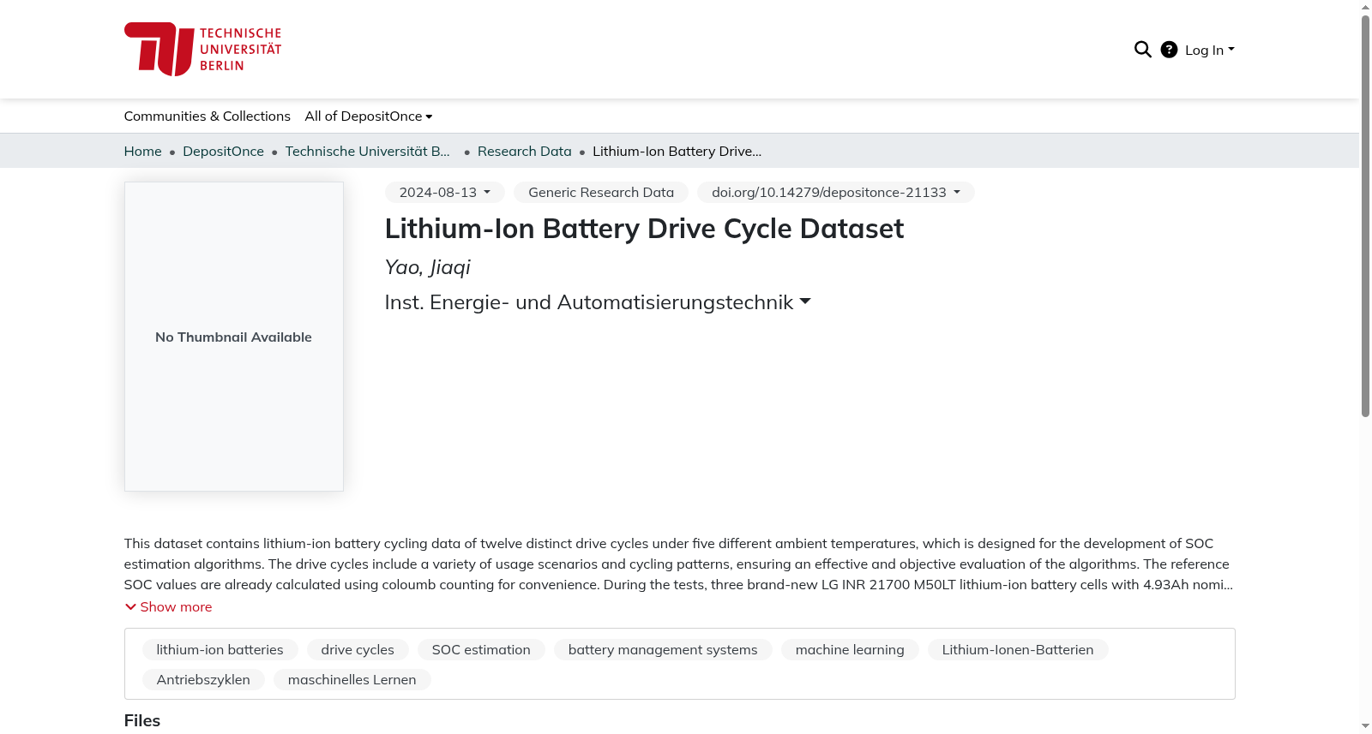The height and width of the screenshot is (734, 1372).
Task: Expand the doi.org/10.14279/depositonce-21133 dropdown
Action: [x=836, y=193]
